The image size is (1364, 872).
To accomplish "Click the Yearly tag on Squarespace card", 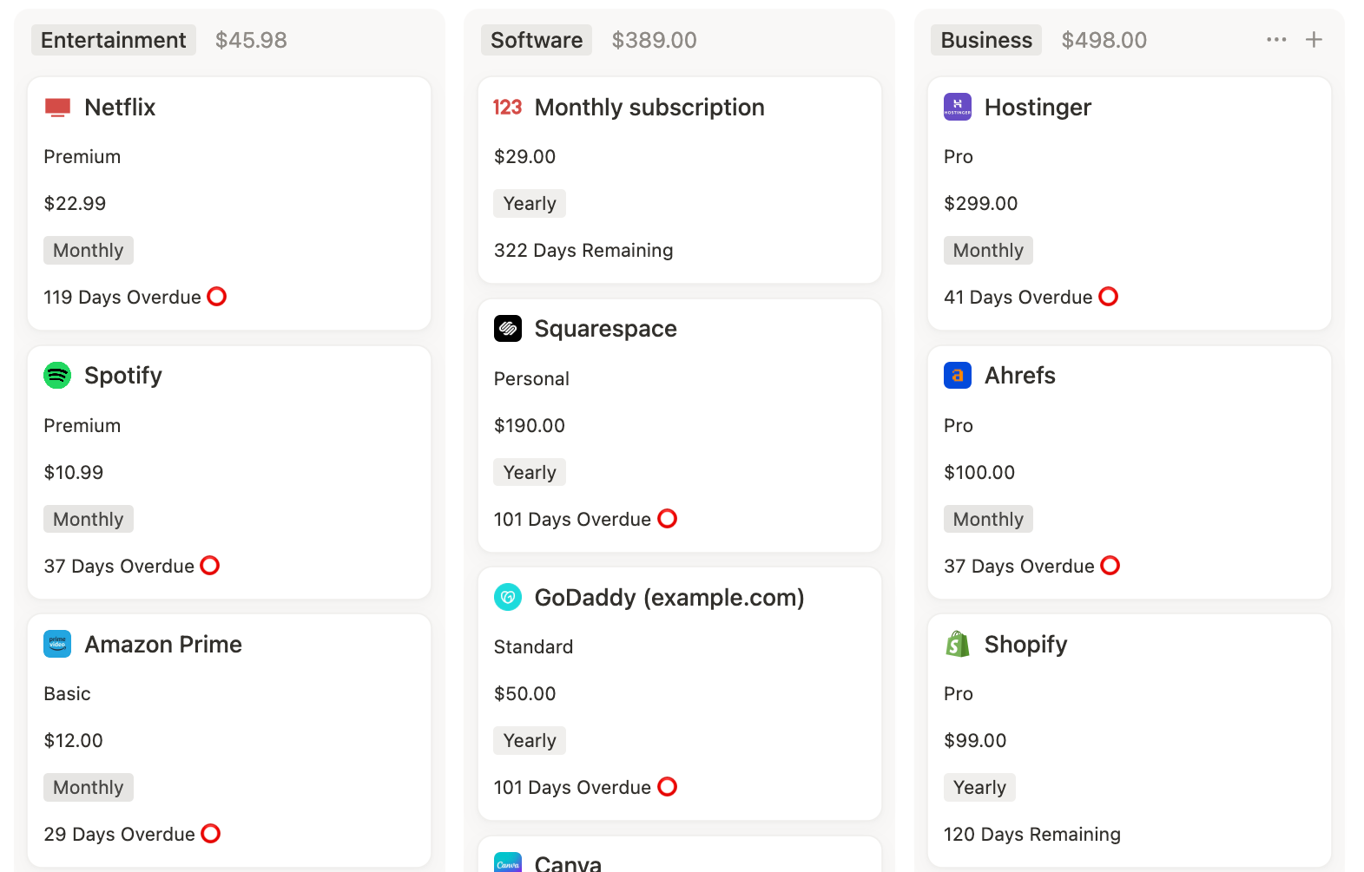I will click(x=530, y=473).
